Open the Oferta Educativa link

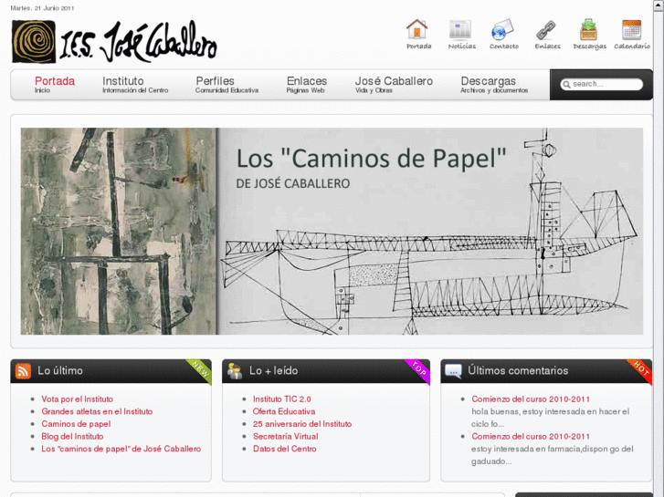[284, 411]
